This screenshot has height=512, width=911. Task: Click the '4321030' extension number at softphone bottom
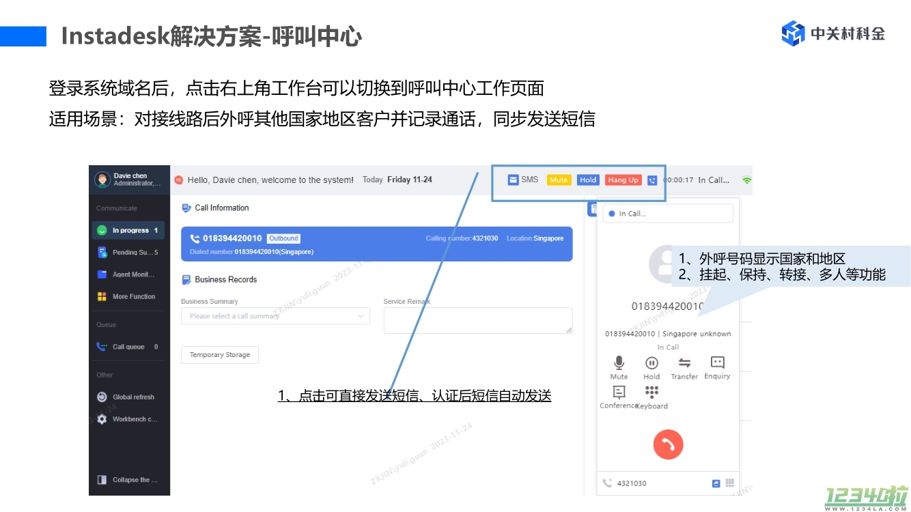(632, 483)
